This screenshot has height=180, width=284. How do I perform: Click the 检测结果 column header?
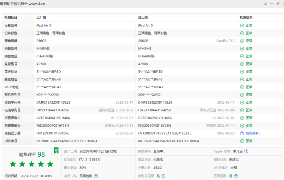pyautogui.click(x=246, y=17)
